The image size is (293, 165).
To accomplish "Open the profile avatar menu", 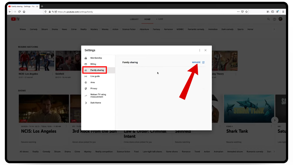I will pos(280,19).
